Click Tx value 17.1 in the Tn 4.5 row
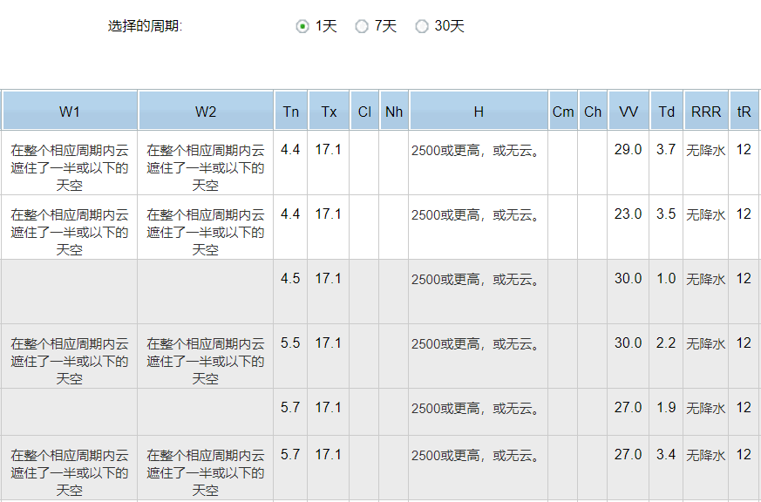The width and height of the screenshot is (761, 502). pos(328,278)
